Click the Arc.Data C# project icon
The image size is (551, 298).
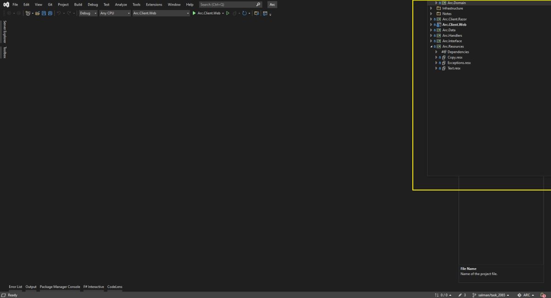(439, 30)
